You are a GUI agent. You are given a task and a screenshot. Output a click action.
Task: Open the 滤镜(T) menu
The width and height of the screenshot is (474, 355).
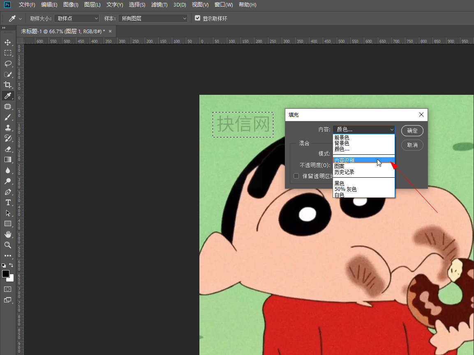pyautogui.click(x=159, y=5)
